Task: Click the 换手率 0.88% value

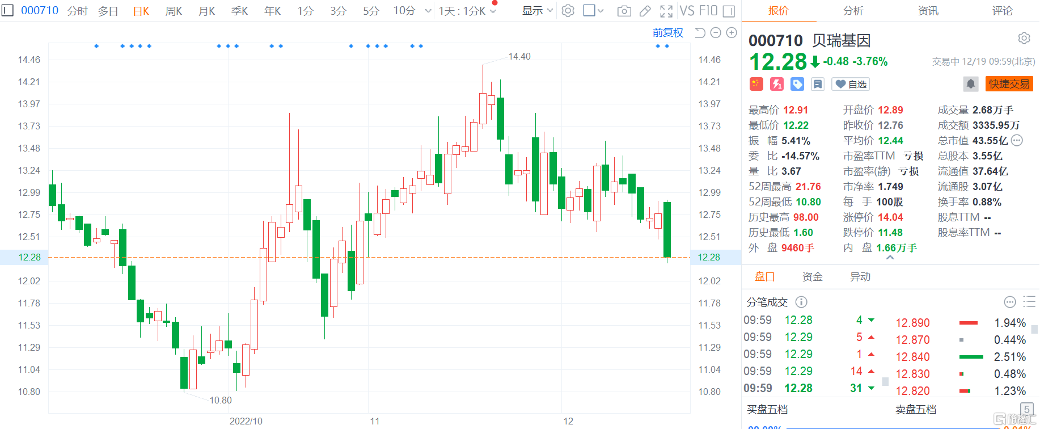Action: click(987, 202)
